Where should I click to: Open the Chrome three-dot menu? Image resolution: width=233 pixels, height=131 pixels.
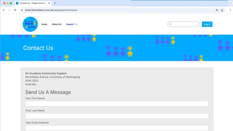pos(230,10)
